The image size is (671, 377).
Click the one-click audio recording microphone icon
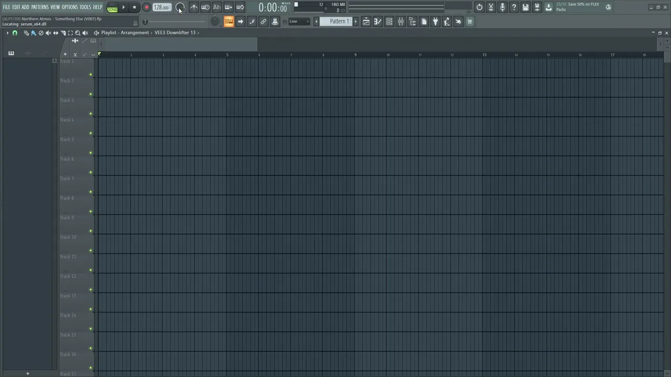coord(502,7)
